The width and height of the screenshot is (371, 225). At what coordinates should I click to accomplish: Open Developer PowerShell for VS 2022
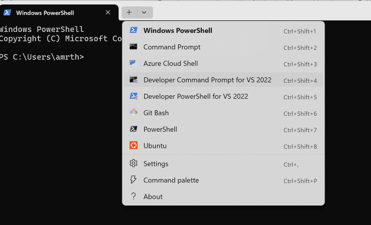click(x=223, y=96)
